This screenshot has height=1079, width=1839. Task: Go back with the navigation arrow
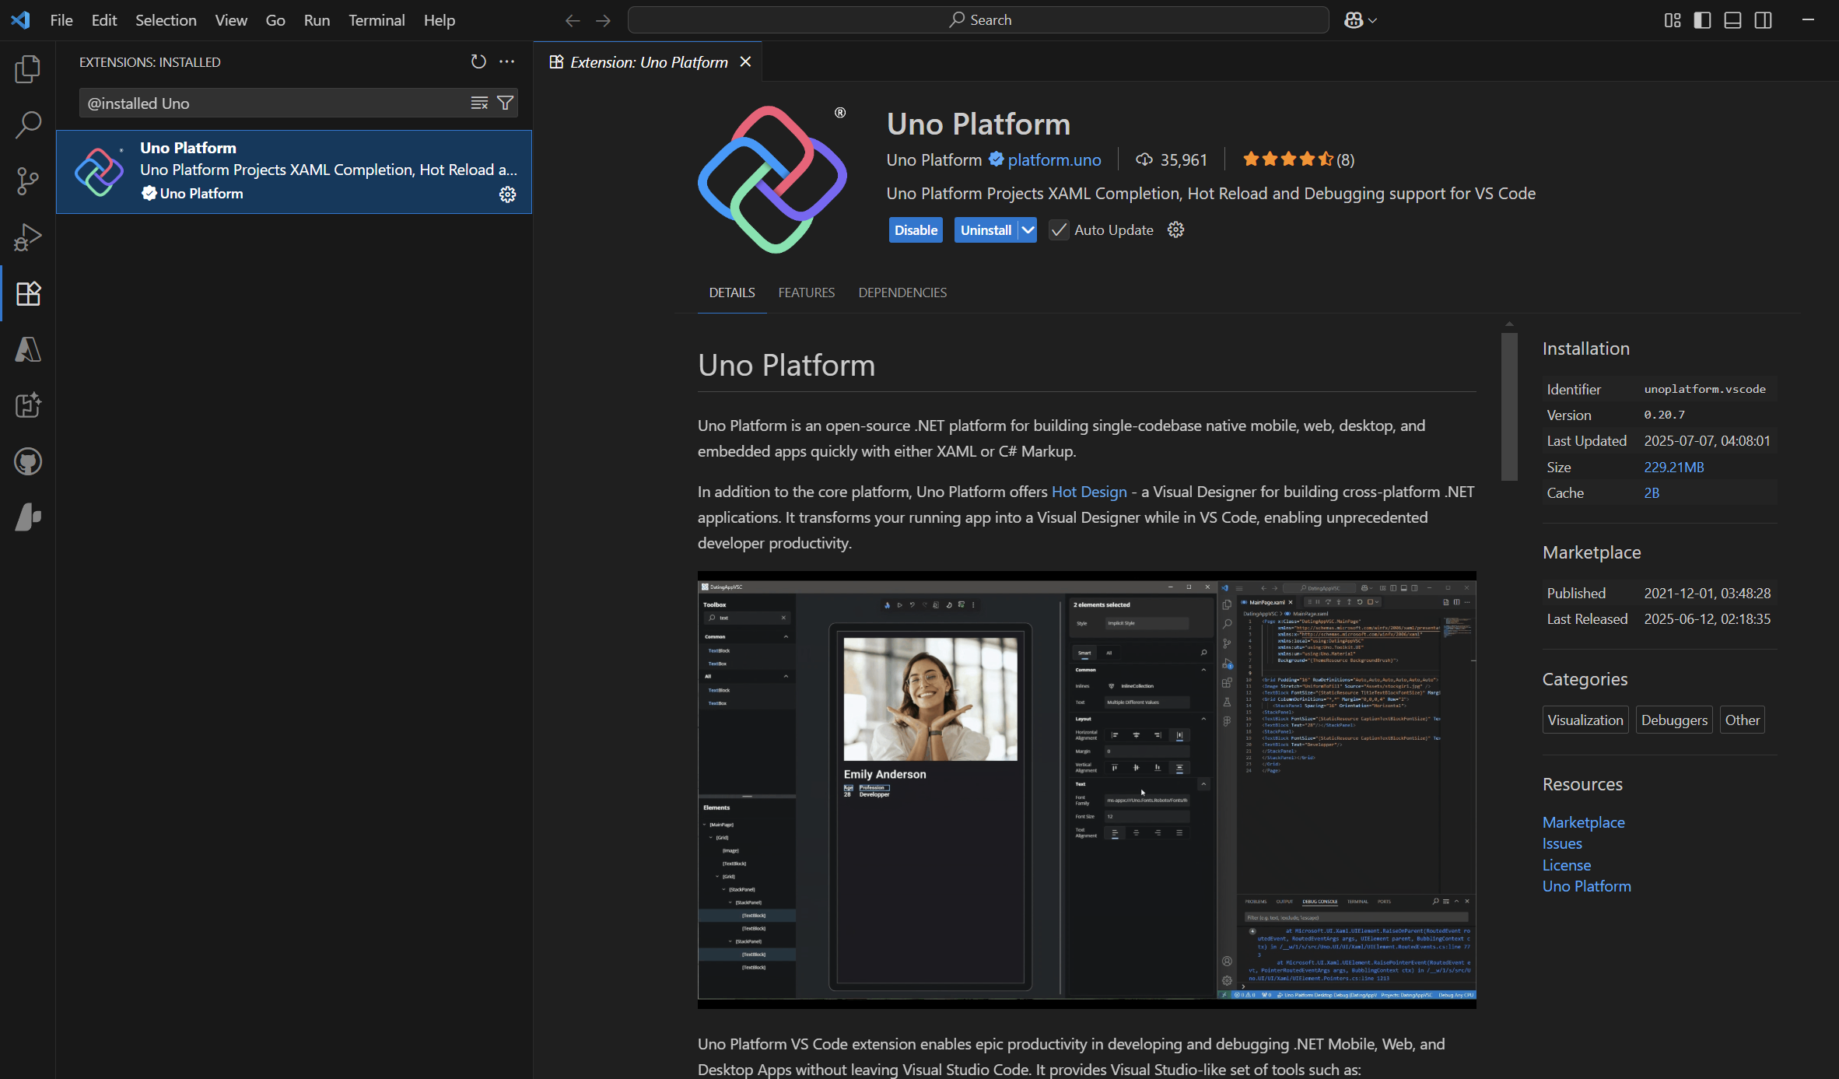point(573,20)
